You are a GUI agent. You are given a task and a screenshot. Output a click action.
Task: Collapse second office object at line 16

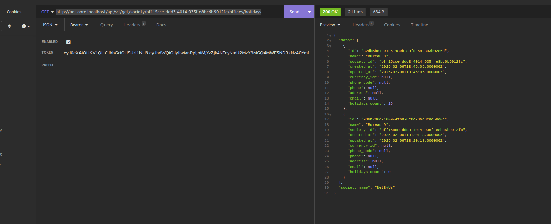click(x=330, y=114)
